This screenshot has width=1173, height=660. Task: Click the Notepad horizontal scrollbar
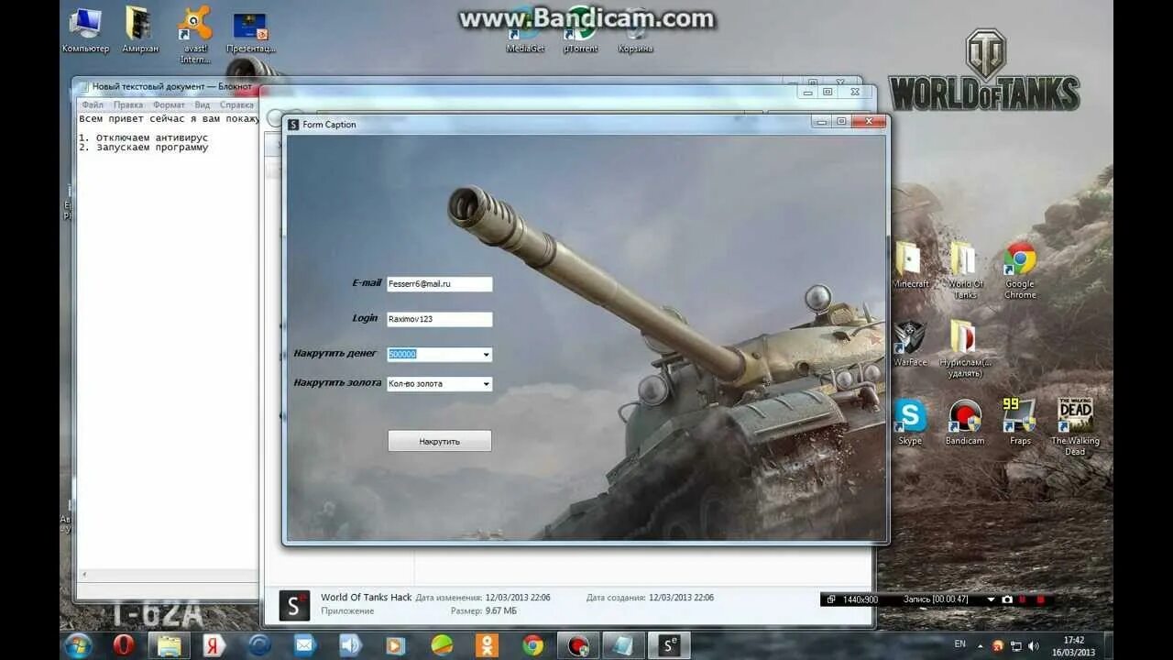[169, 575]
